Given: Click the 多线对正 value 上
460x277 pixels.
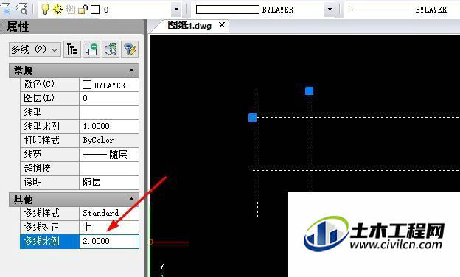Looking at the screenshot, I should click(x=109, y=227).
